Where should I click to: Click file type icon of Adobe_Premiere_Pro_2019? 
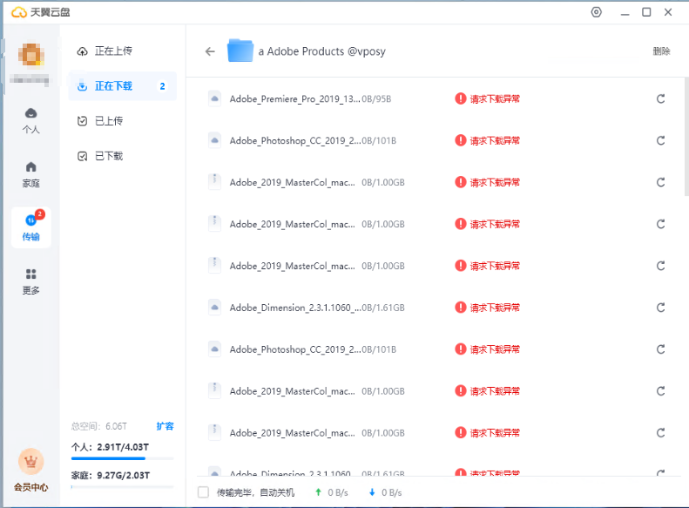[214, 98]
